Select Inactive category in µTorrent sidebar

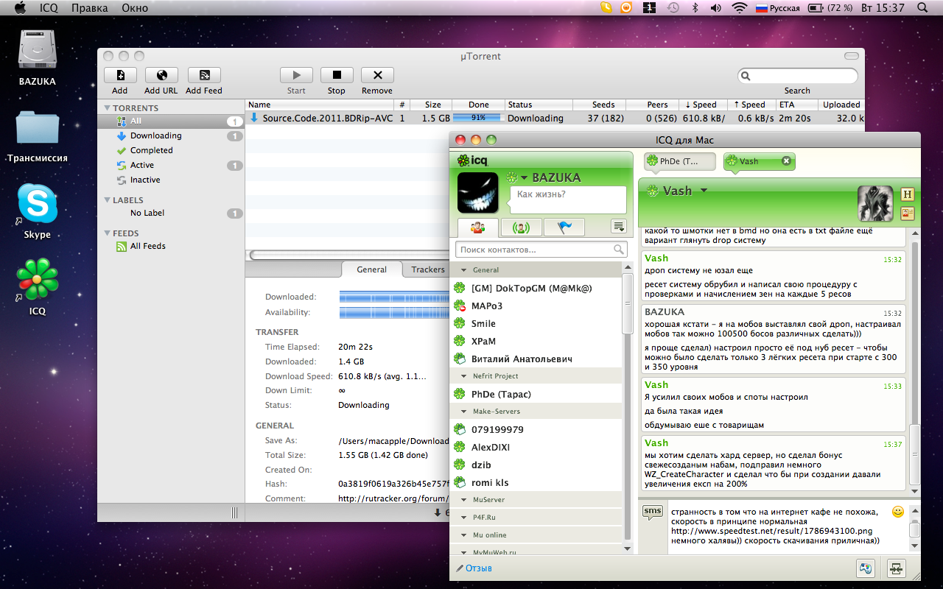coord(145,180)
